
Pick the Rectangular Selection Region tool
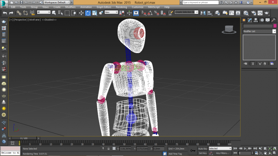pyautogui.click(x=67, y=13)
